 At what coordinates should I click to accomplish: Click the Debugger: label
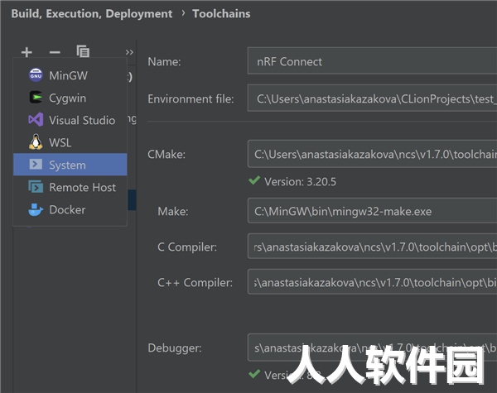(x=175, y=348)
